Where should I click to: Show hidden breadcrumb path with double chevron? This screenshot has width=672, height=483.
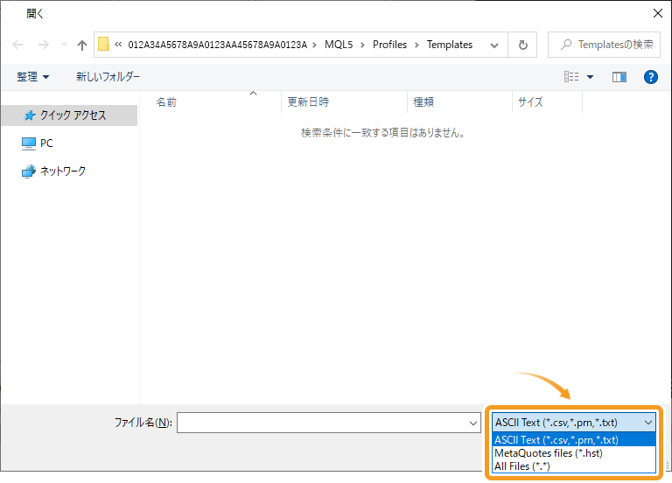[118, 44]
